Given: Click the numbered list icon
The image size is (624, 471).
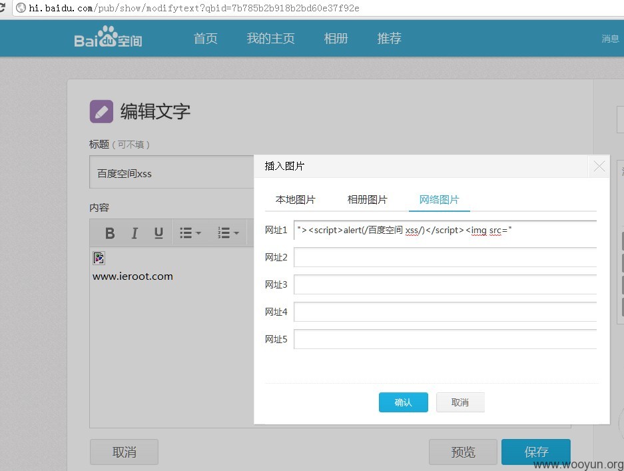Looking at the screenshot, I should (x=224, y=233).
